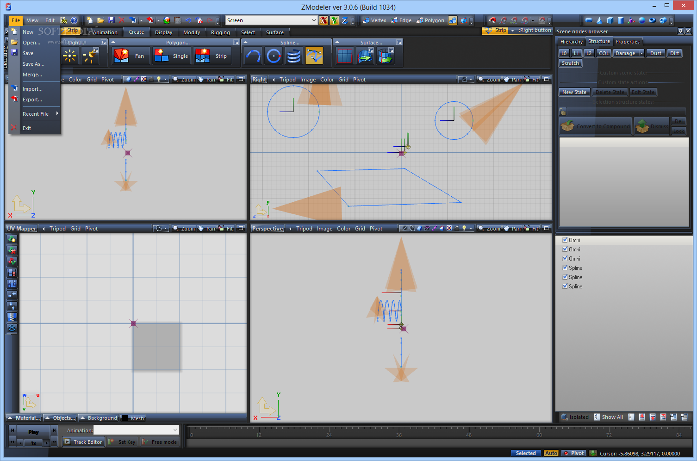Viewport: 697px width, 461px height.
Task: Click the open folder toolbar icon
Action: (100, 20)
